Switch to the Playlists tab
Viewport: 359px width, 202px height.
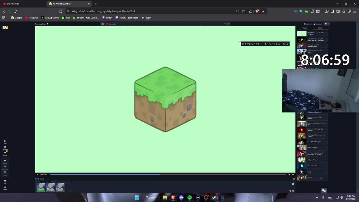click(305, 28)
